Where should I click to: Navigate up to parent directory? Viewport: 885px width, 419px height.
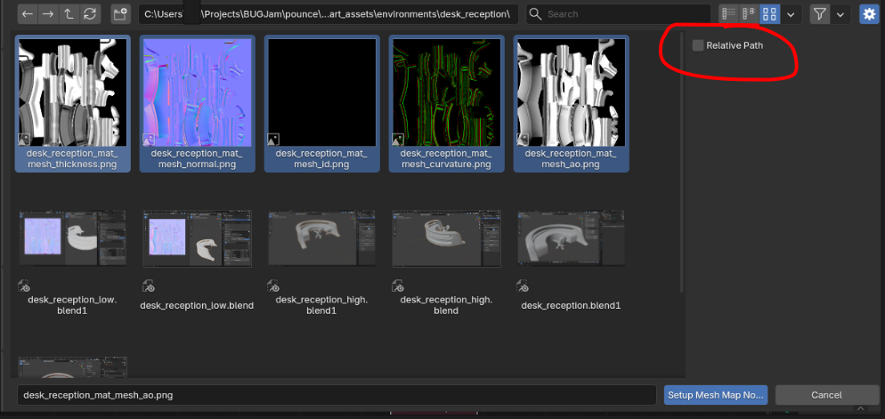[x=69, y=14]
